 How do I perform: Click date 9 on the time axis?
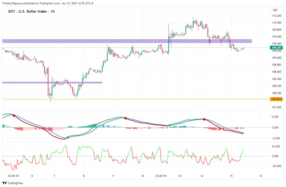pyautogui.click(x=113, y=176)
